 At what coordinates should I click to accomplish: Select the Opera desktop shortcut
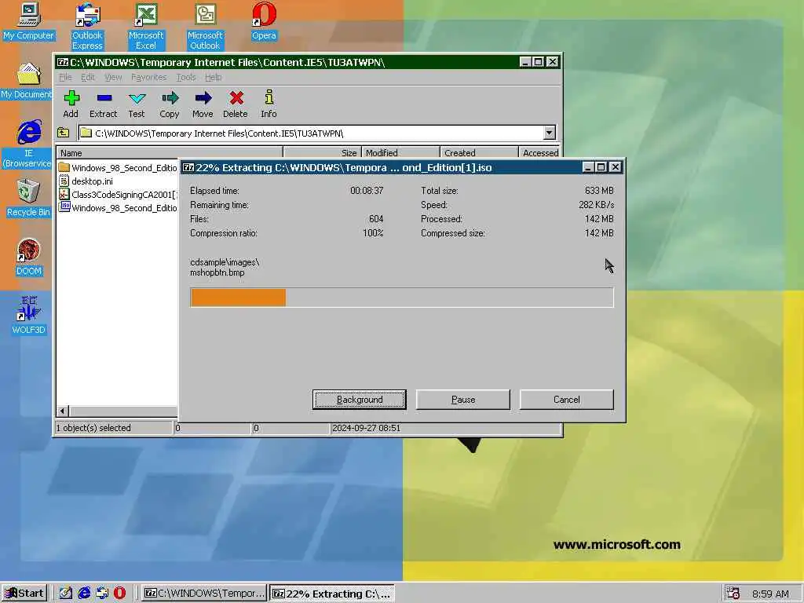click(x=264, y=21)
